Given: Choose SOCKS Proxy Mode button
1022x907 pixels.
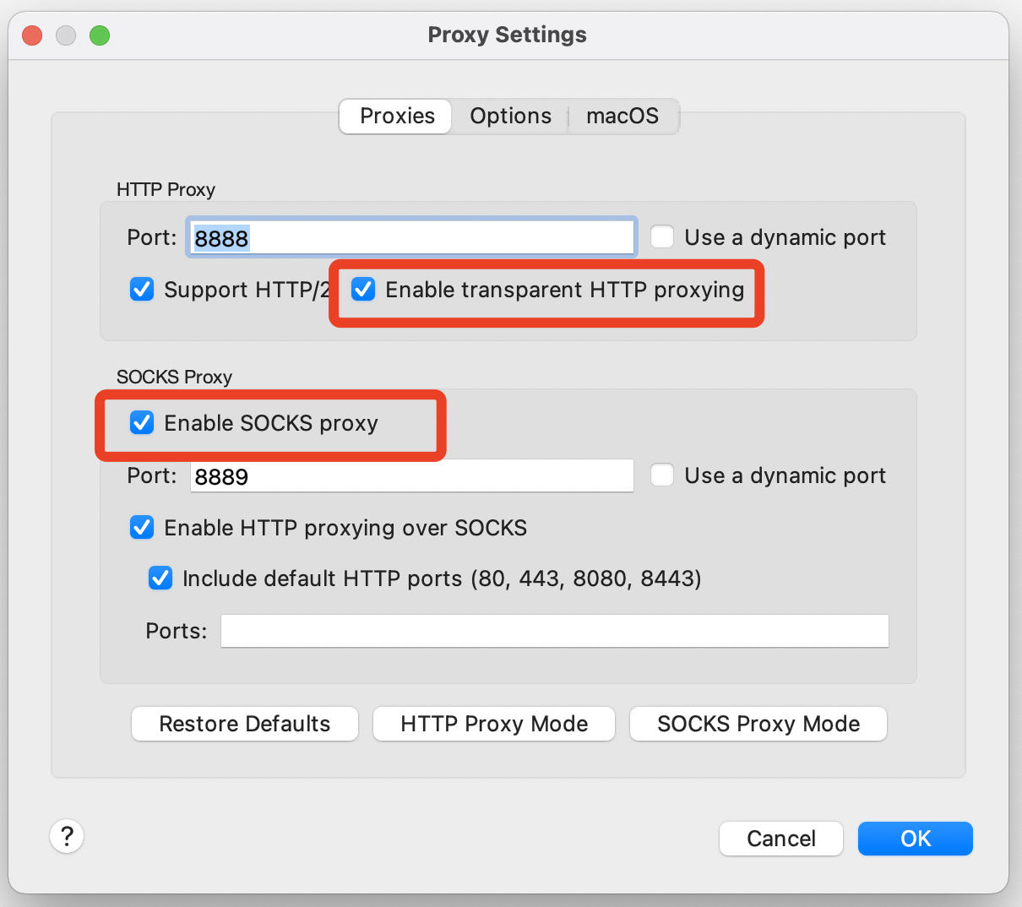Looking at the screenshot, I should [758, 724].
